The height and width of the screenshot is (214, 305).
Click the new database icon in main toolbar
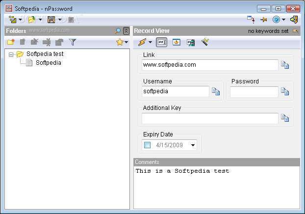click(x=13, y=20)
